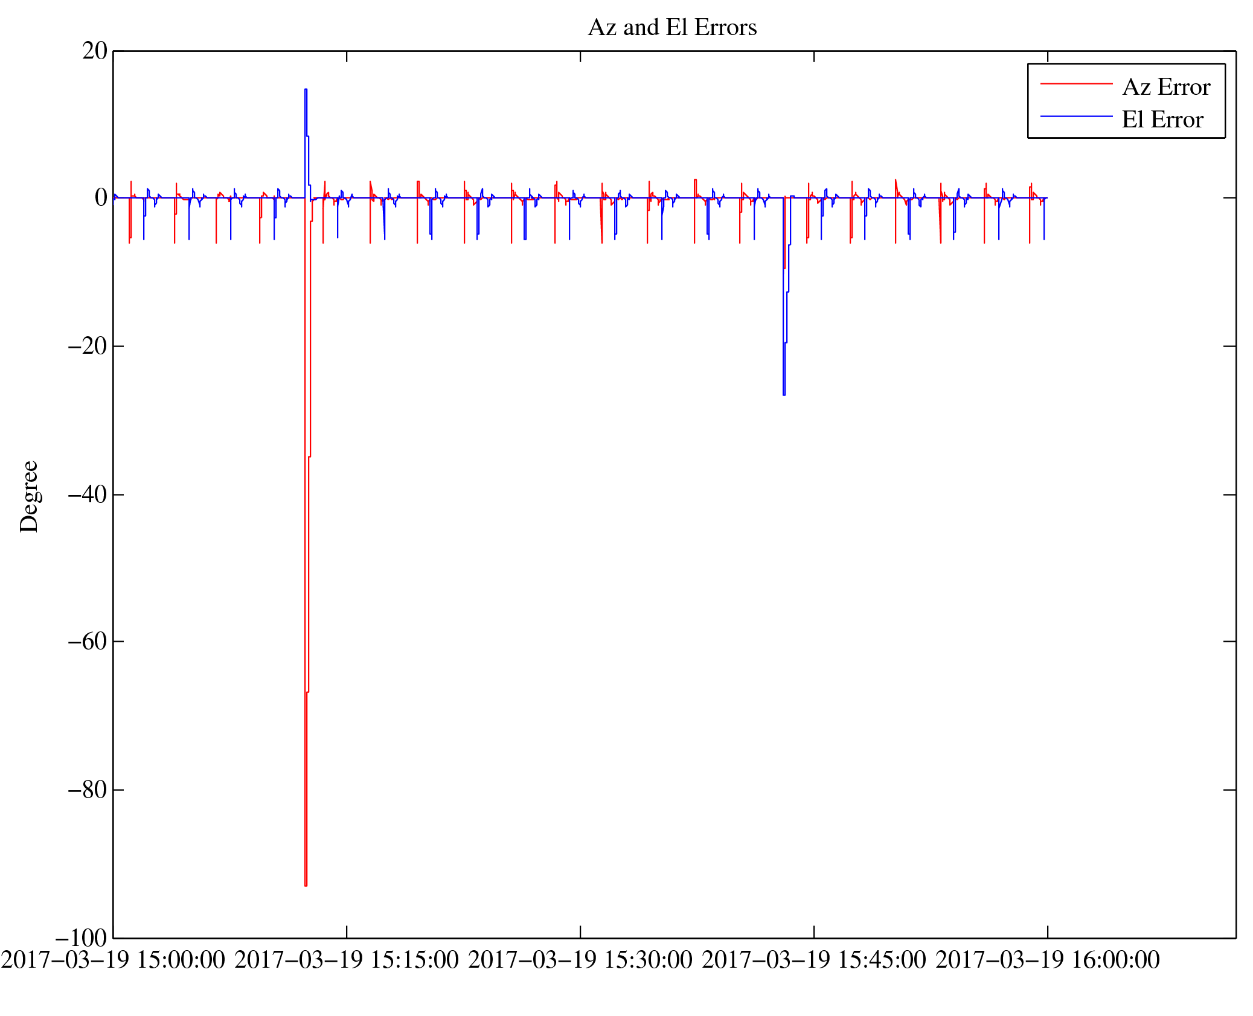Click the 'Degree' y-axis label
1253x1016 pixels.
click(29, 496)
